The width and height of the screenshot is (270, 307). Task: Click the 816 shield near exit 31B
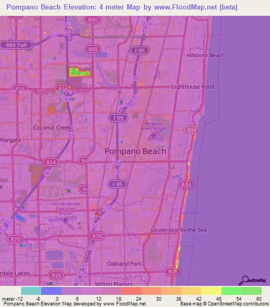56,275
